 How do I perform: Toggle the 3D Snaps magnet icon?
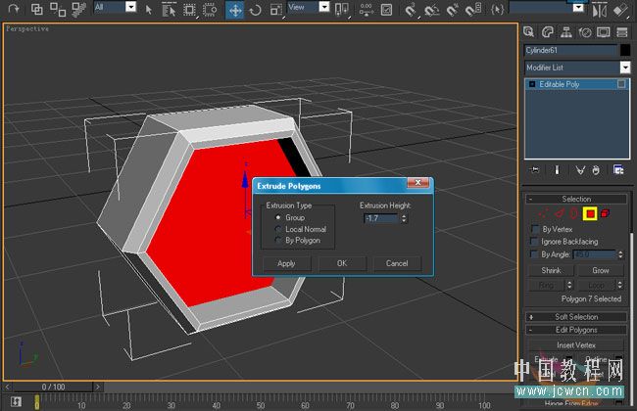coord(411,10)
